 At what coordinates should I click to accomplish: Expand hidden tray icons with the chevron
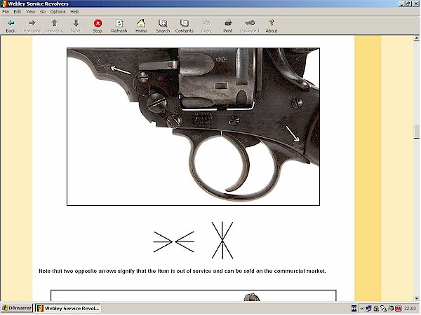361,309
